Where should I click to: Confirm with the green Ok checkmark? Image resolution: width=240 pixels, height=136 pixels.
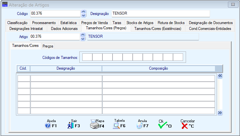coord(162,126)
